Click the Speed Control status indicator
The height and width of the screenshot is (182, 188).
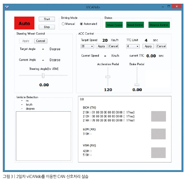coord(135,25)
